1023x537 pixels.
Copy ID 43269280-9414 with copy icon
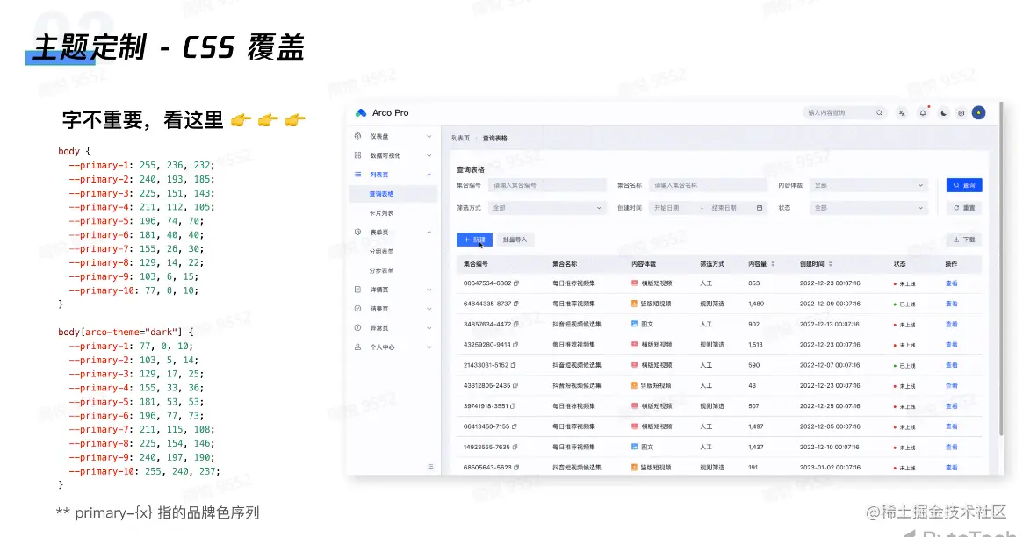tap(515, 345)
